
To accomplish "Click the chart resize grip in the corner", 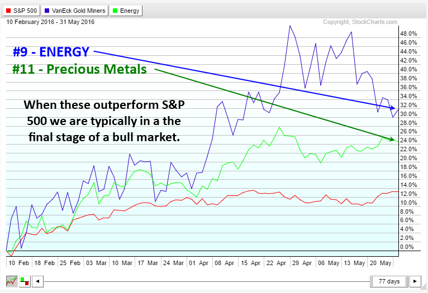I will [x=423, y=289].
